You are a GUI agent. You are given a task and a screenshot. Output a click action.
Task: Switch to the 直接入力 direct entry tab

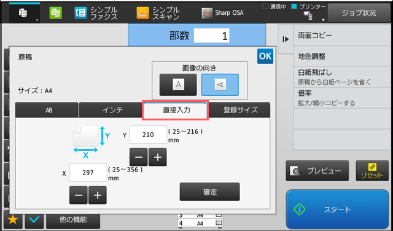(x=175, y=111)
